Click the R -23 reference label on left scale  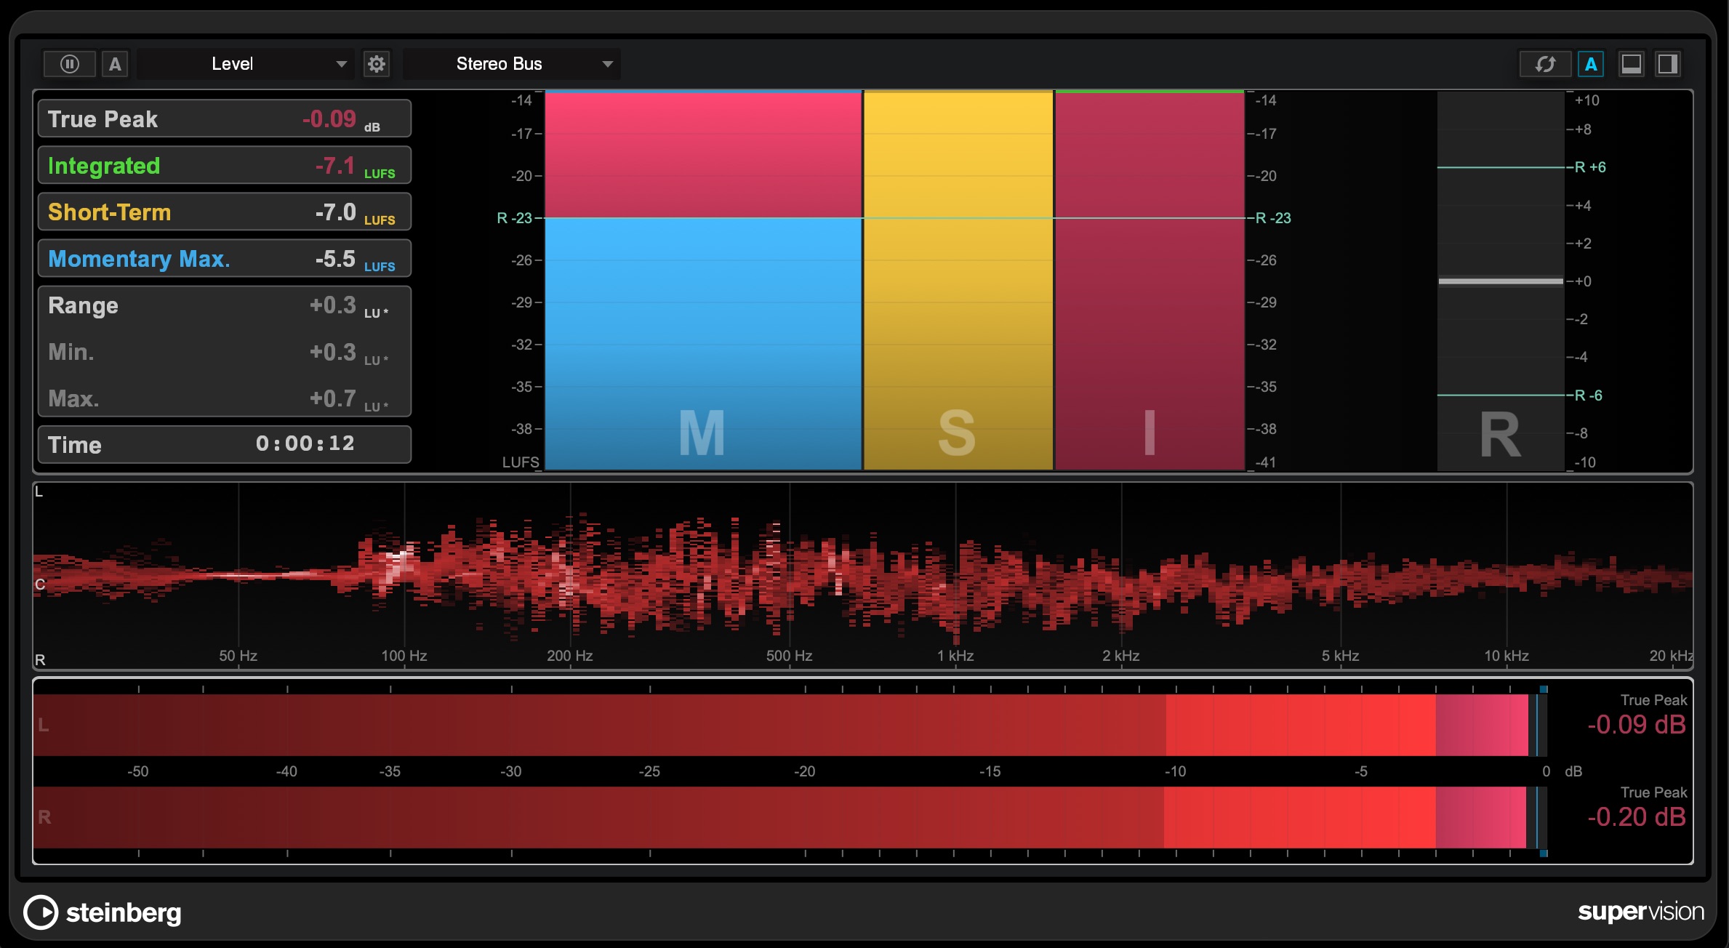[515, 218]
